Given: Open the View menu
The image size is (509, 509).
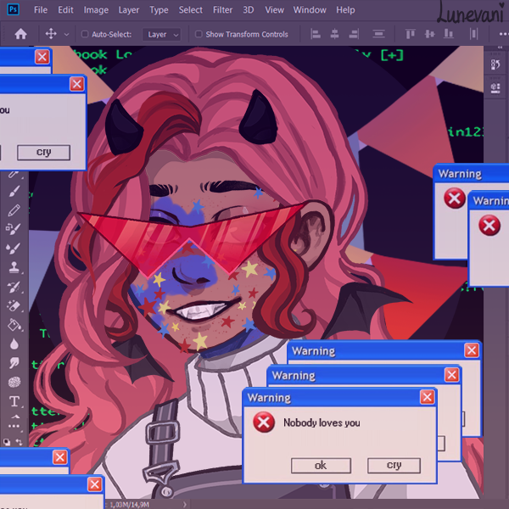Looking at the screenshot, I should (274, 10).
